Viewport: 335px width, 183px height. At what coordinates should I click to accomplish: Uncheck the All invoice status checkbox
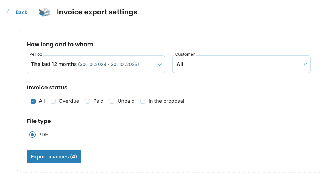[33, 101]
